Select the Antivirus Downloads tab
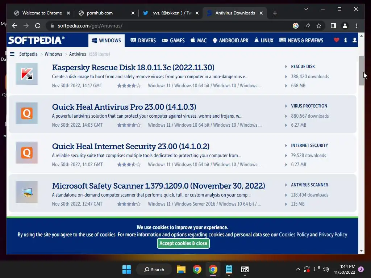 235,13
